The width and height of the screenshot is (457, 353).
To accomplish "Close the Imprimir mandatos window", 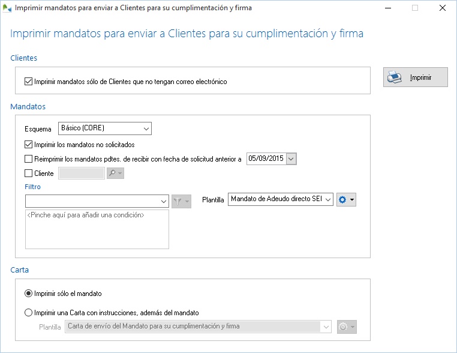I will (442, 8).
